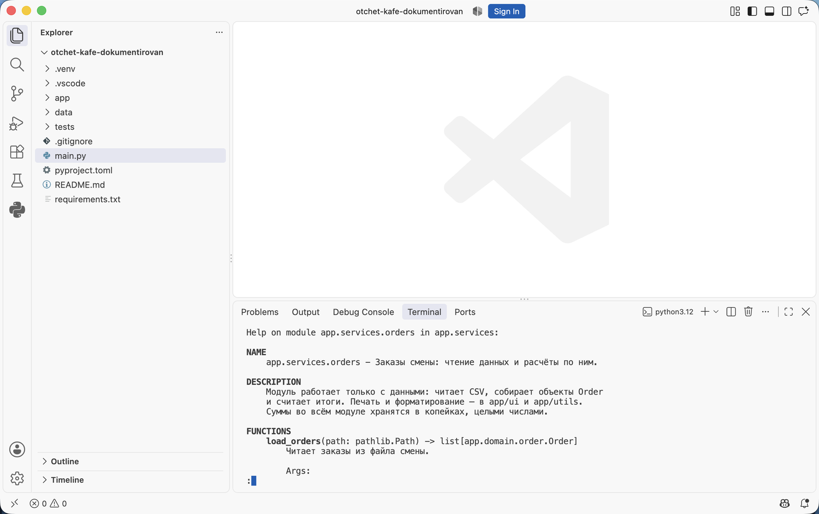Click the Remote window status bar icon
Viewport: 819px width, 514px height.
14,503
